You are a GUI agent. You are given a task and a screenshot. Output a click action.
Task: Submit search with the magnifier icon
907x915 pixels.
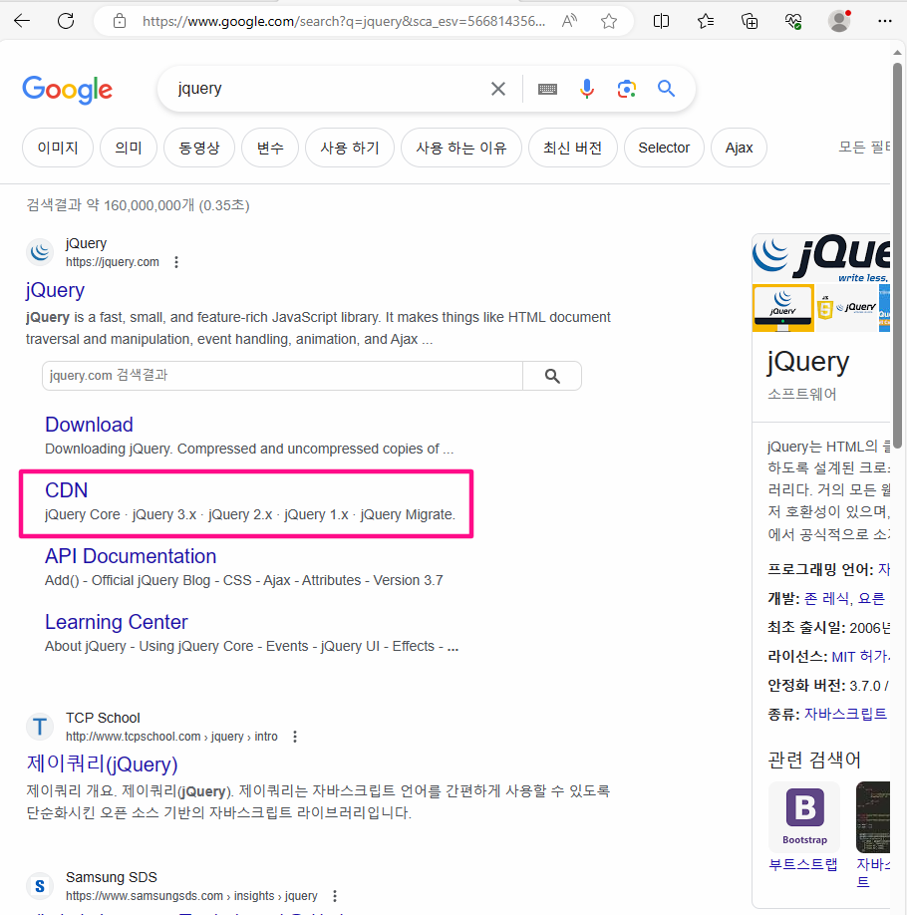[666, 89]
